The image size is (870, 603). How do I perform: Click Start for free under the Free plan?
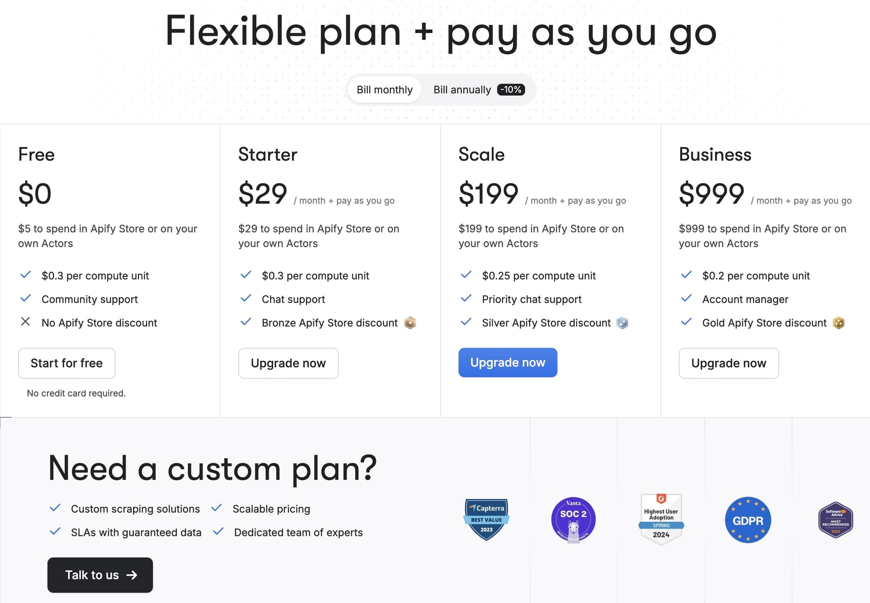pos(66,363)
